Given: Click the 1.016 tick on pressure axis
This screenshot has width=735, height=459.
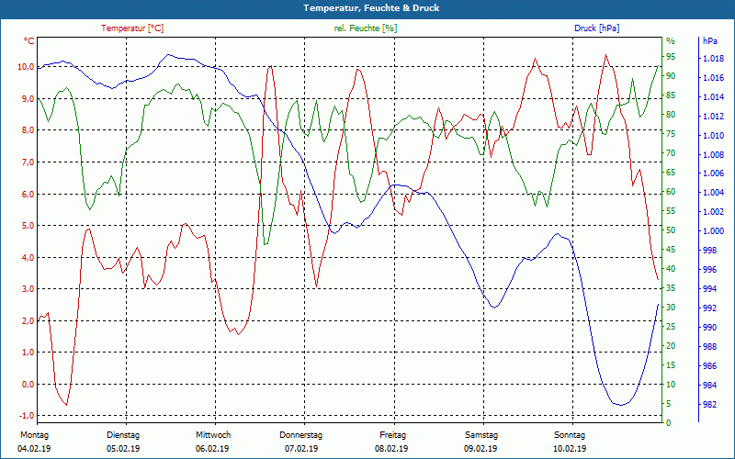Looking at the screenshot, I should [x=714, y=78].
